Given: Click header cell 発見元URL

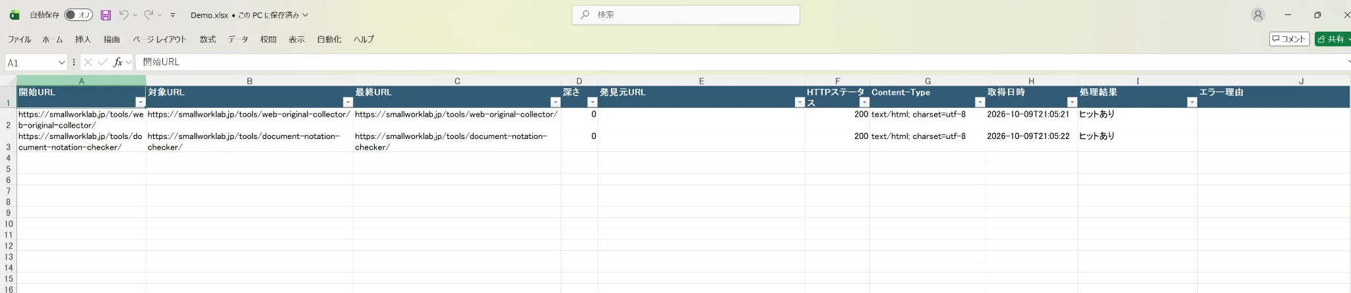Looking at the screenshot, I should coord(701,97).
